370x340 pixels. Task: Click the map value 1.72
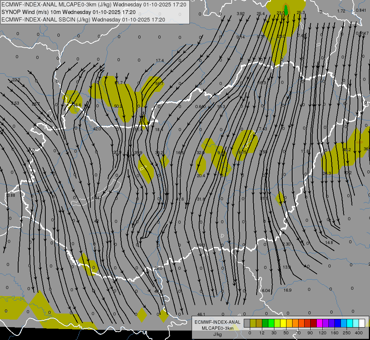341,11
